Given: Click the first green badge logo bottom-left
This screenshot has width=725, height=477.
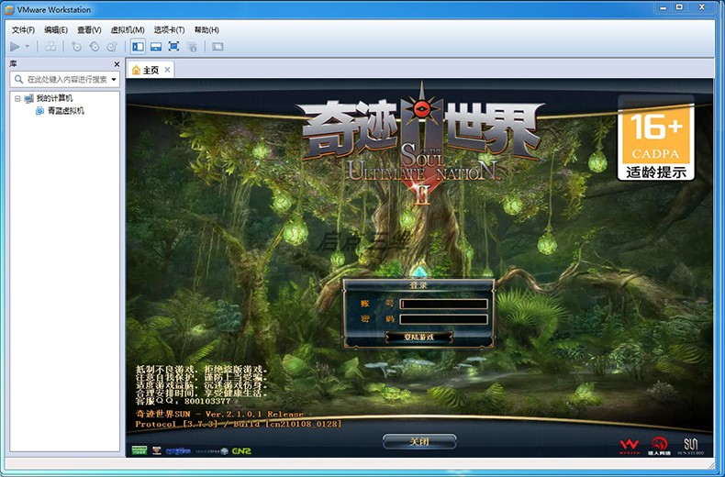Looking at the screenshot, I should (x=139, y=450).
